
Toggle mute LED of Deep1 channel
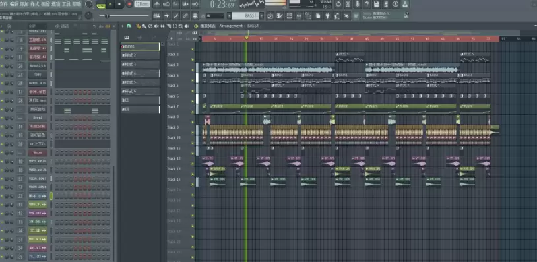(x=2, y=118)
